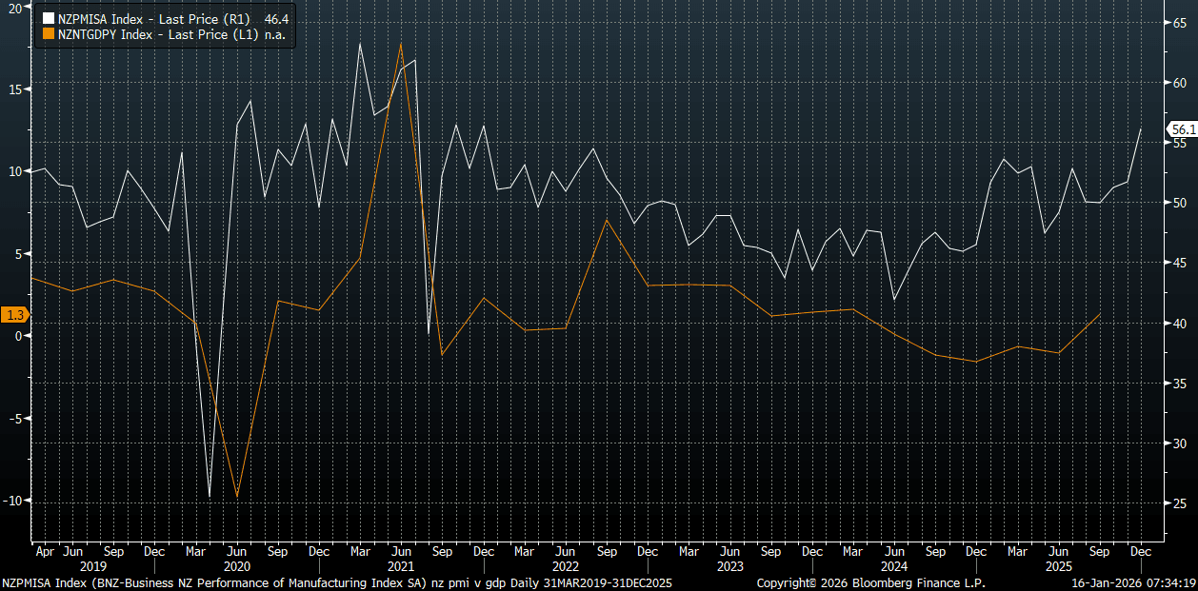Click the 20 tick on the left axis
The image size is (1198, 591).
pos(17,7)
